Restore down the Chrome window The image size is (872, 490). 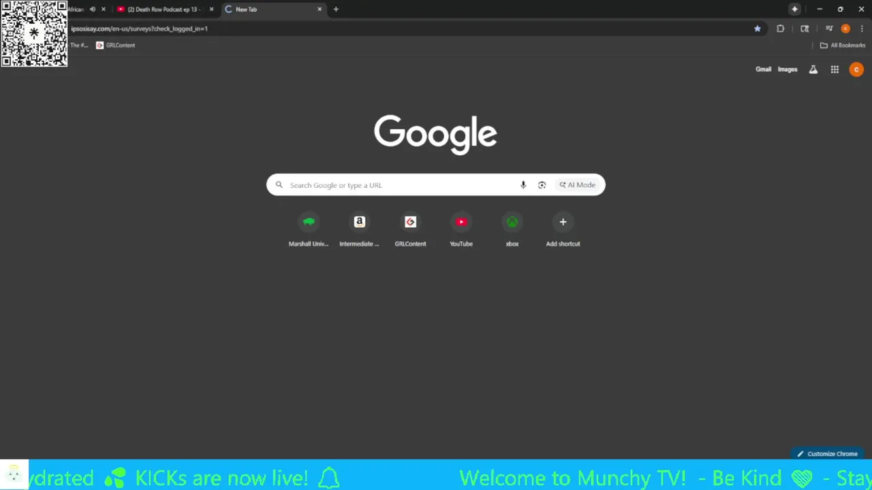pos(840,10)
